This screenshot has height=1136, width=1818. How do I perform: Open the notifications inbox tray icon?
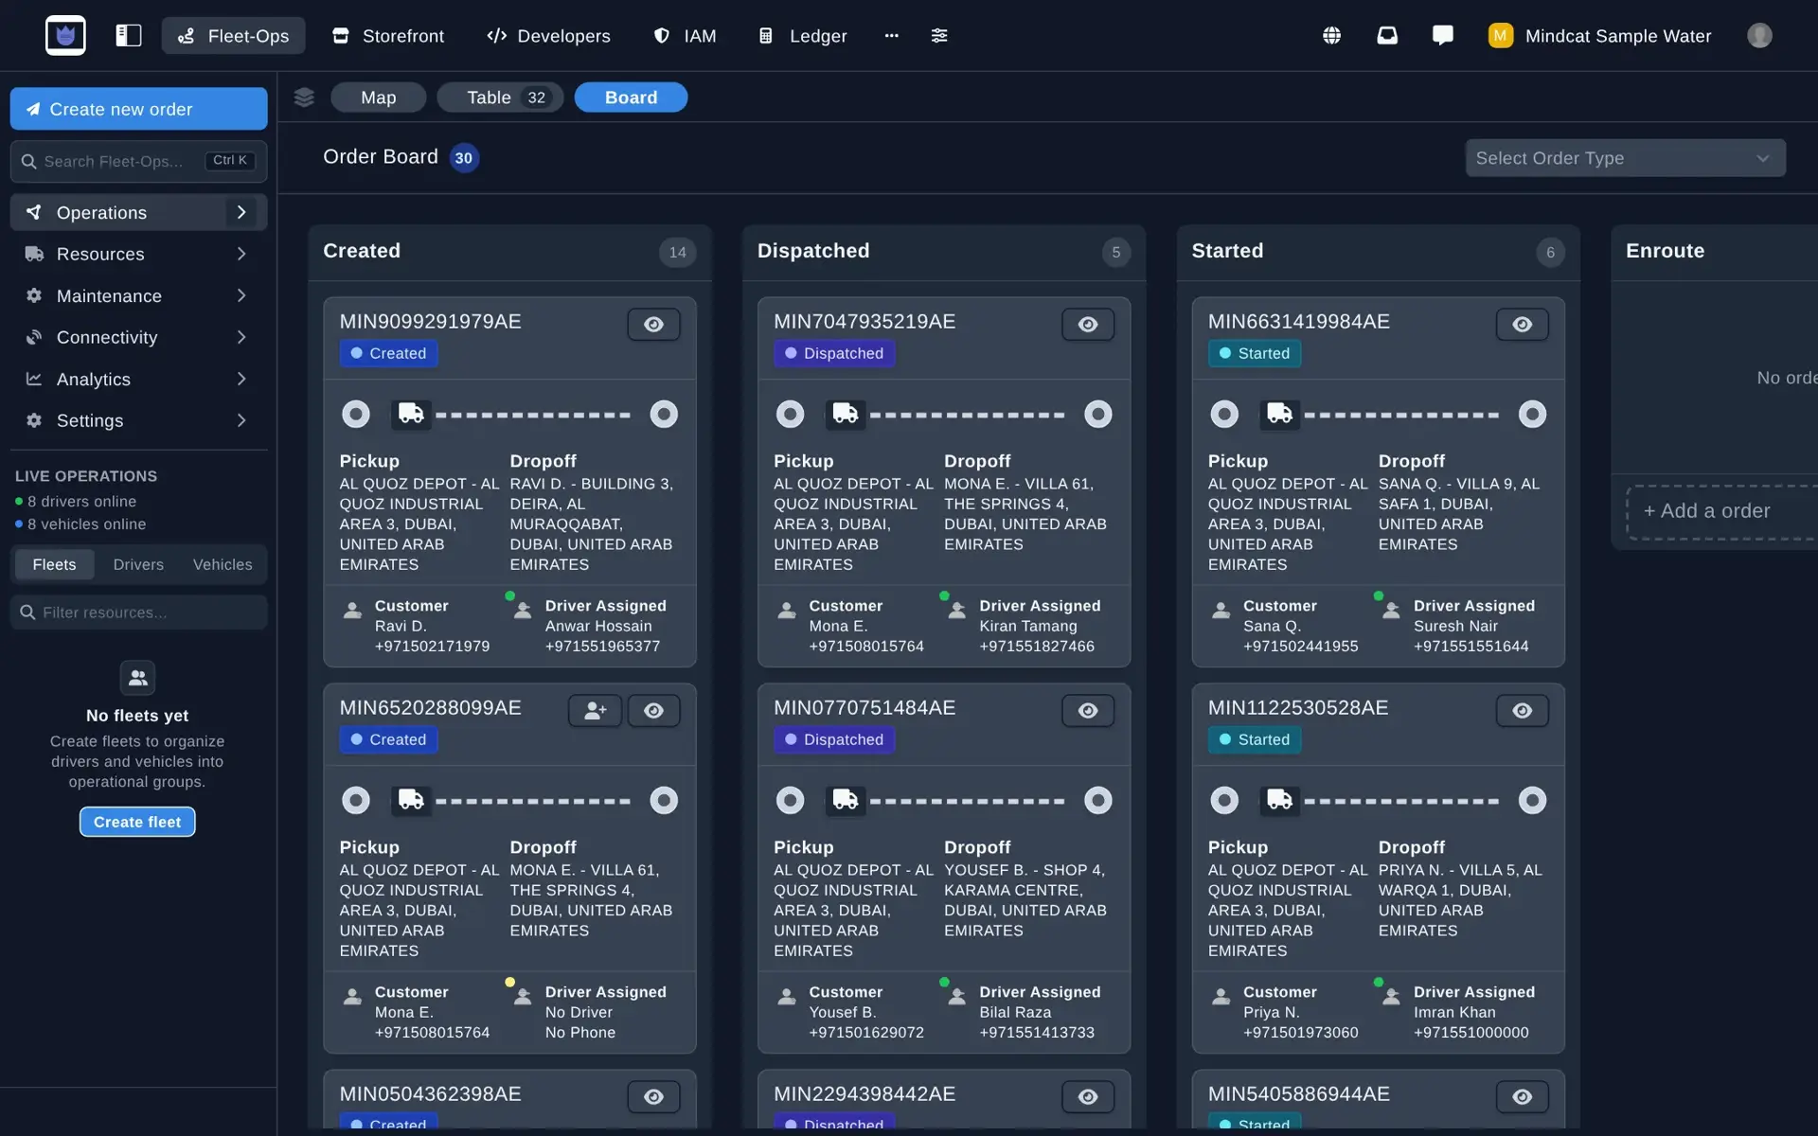[1387, 36]
